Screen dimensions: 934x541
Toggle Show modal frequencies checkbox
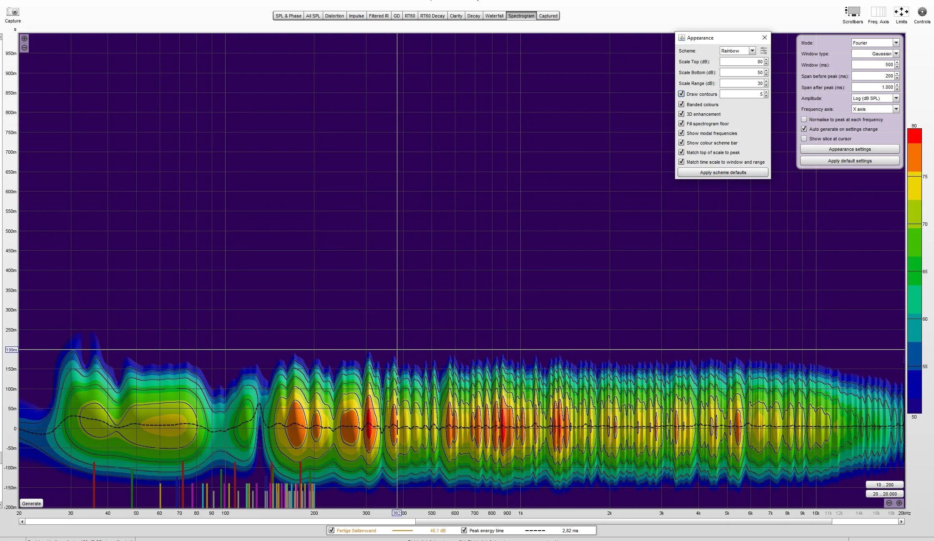pos(681,133)
